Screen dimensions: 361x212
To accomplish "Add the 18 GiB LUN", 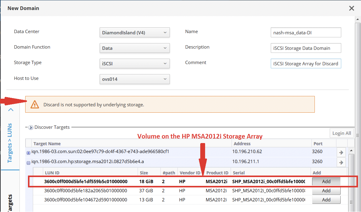I will coord(326,182).
